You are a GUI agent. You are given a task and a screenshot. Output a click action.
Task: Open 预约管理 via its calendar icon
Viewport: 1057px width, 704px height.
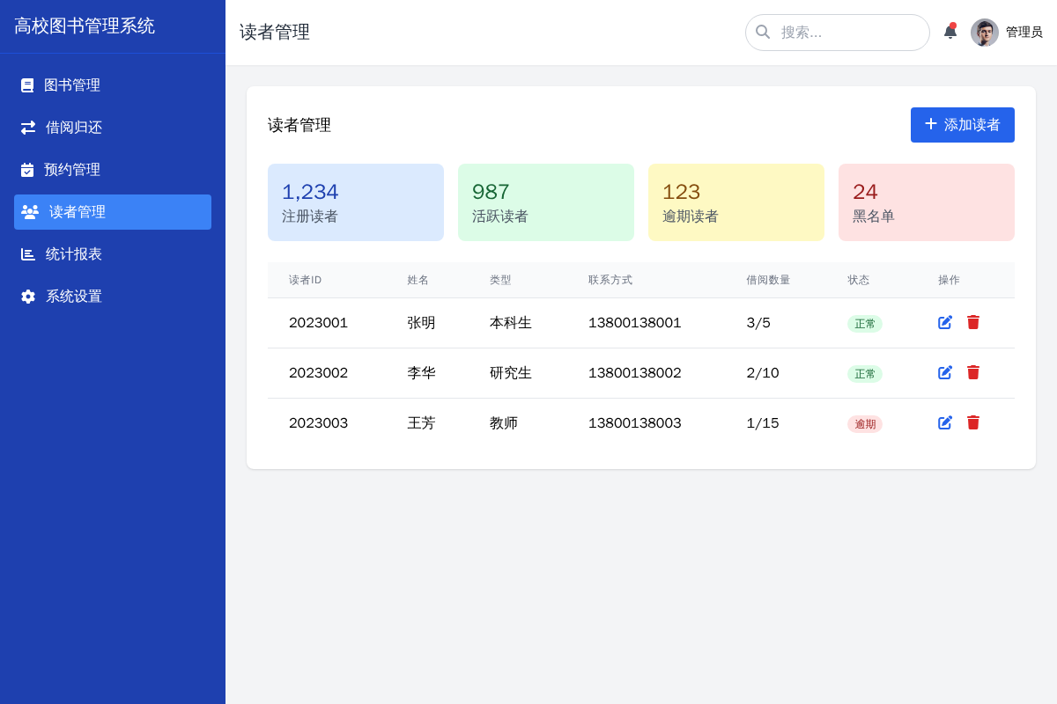click(26, 169)
